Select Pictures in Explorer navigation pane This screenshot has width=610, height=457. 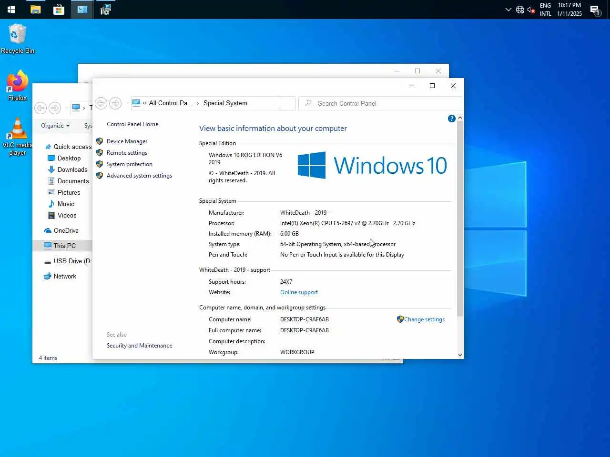(64, 192)
